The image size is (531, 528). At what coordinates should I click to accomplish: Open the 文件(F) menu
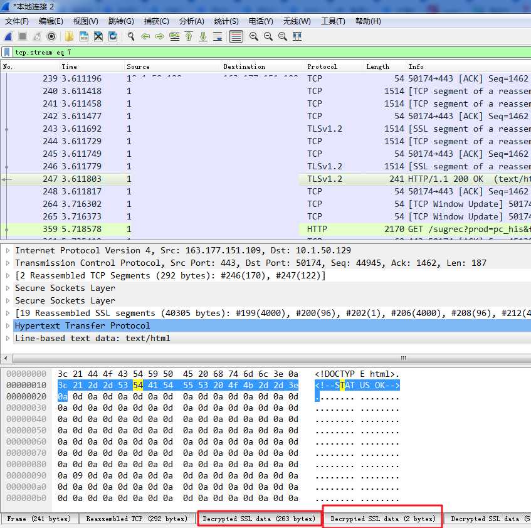point(17,21)
